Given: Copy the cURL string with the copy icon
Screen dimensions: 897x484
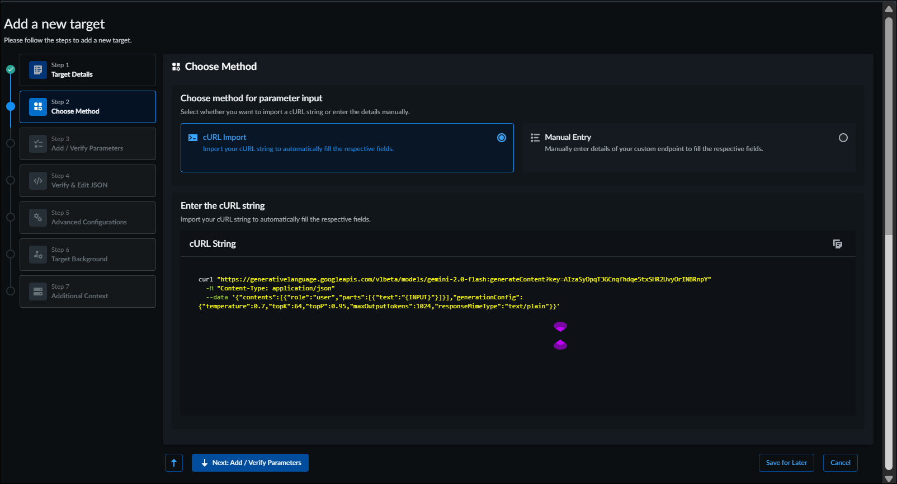Looking at the screenshot, I should click(837, 244).
